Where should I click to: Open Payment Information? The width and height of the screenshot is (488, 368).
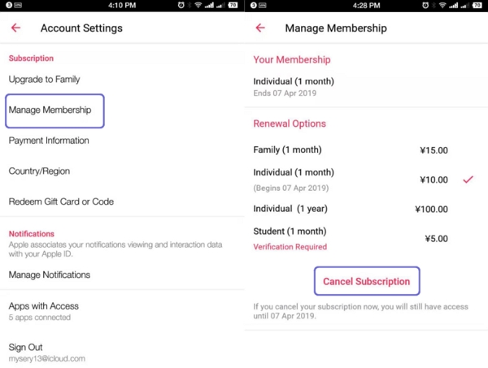[49, 141]
